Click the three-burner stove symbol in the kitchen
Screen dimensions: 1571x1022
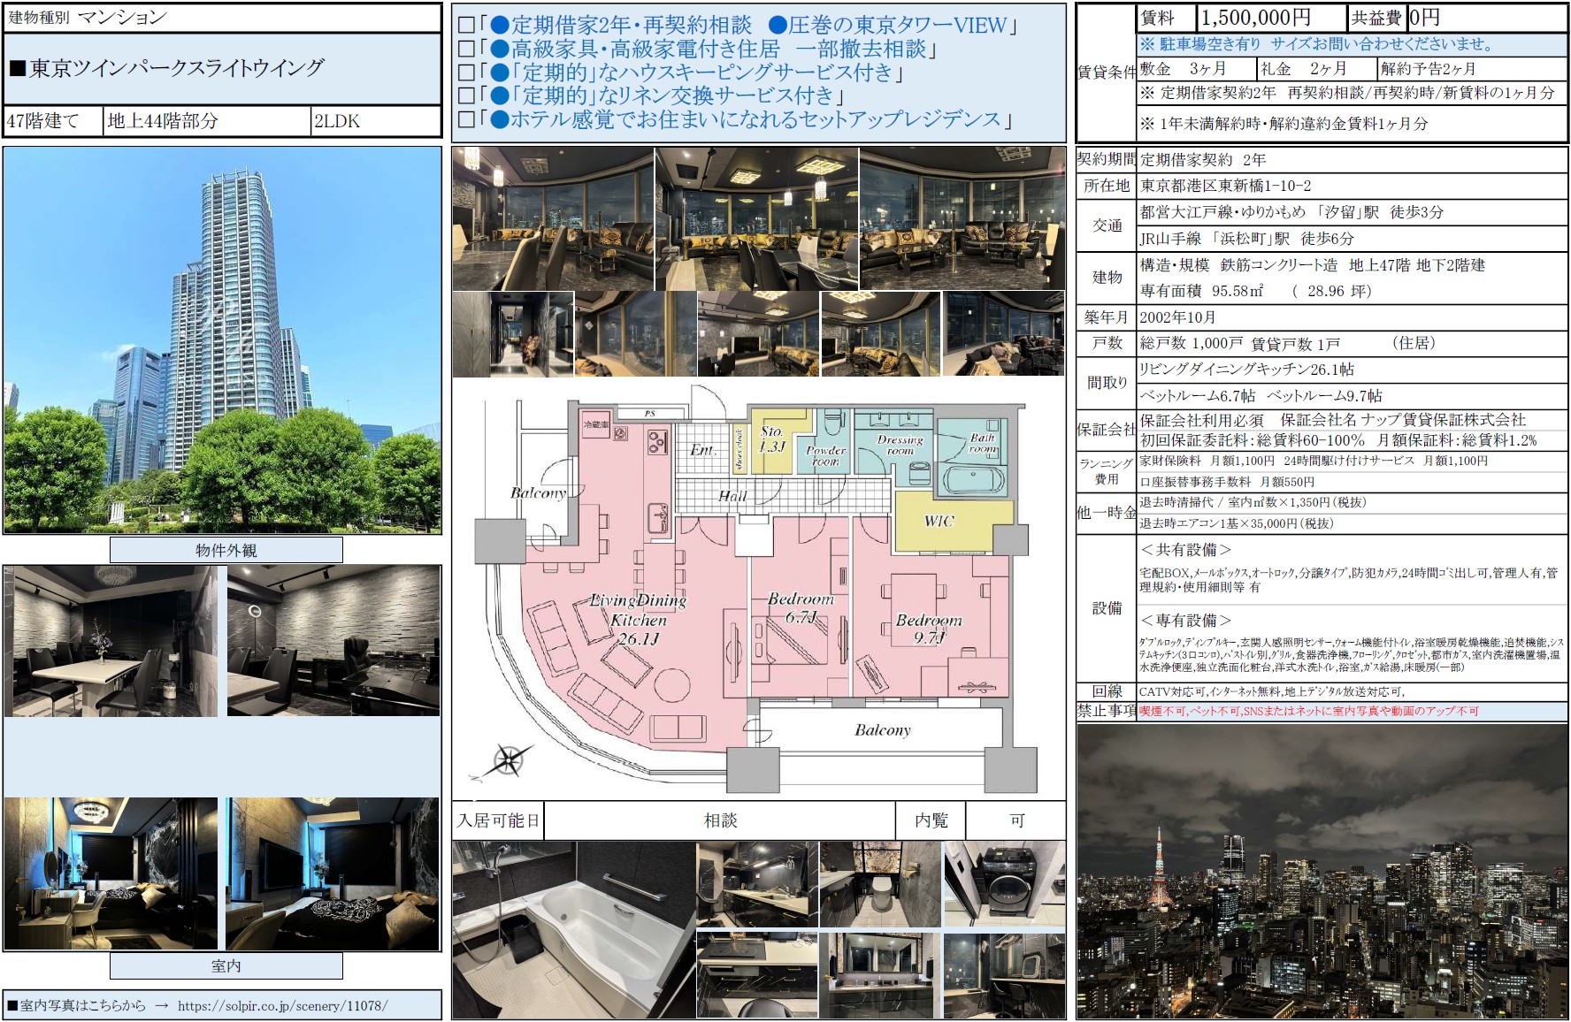[x=656, y=441]
